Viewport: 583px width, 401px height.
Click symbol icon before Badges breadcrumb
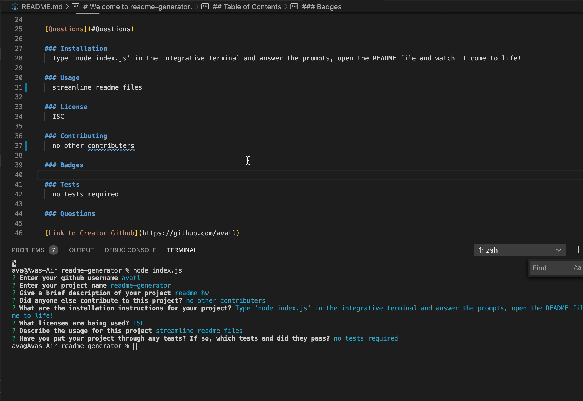point(294,6)
